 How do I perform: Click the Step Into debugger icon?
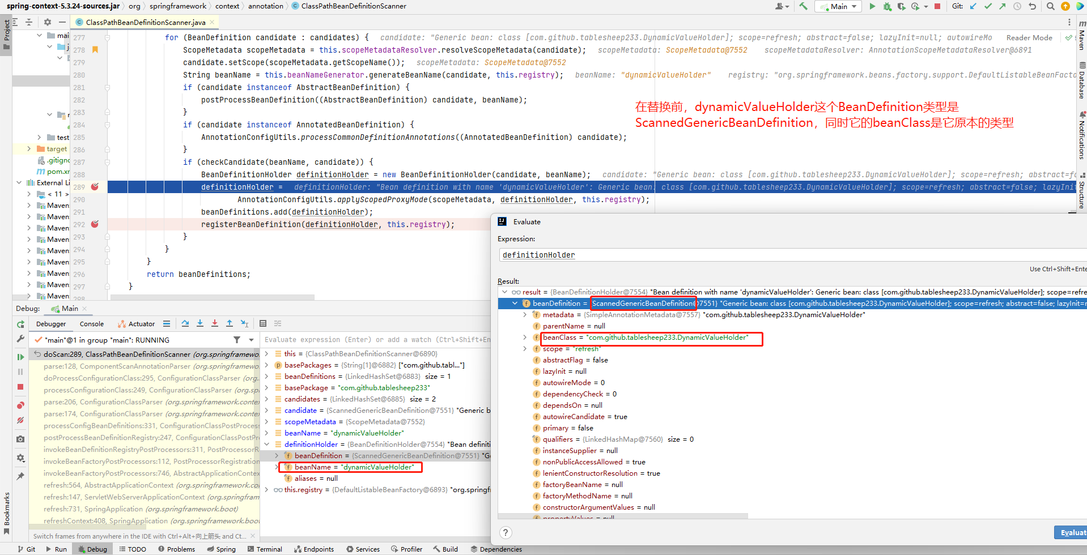(200, 323)
